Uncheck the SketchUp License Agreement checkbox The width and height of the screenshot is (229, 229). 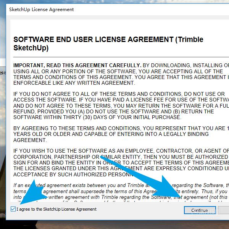point(13,209)
